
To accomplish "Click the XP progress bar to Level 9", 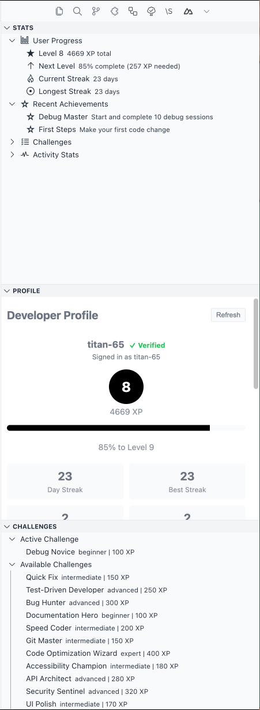I will click(x=126, y=428).
